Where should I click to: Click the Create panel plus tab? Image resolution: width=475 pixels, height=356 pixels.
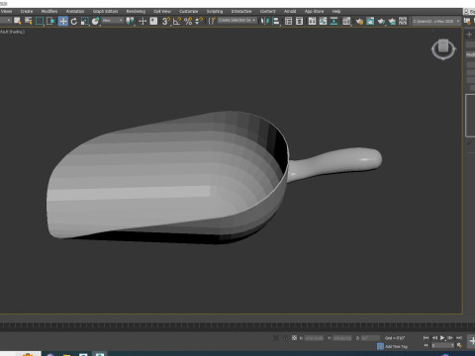[469, 35]
